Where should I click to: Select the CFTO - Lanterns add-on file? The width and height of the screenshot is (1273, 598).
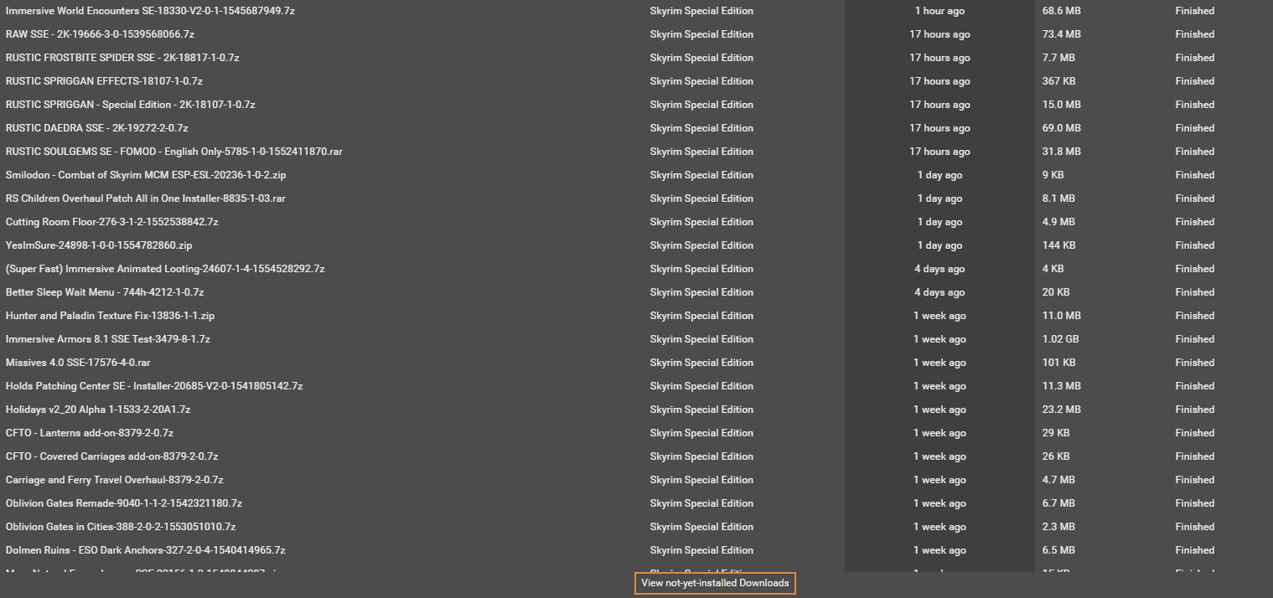click(x=90, y=433)
